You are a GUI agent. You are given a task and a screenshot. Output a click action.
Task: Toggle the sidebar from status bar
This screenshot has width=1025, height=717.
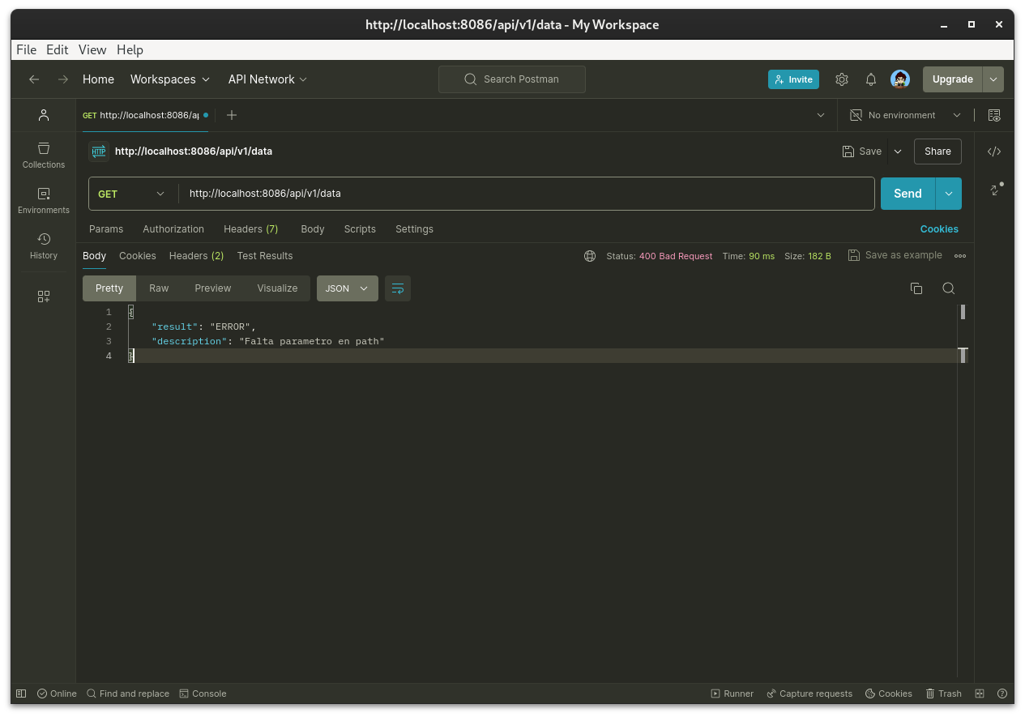click(x=21, y=694)
